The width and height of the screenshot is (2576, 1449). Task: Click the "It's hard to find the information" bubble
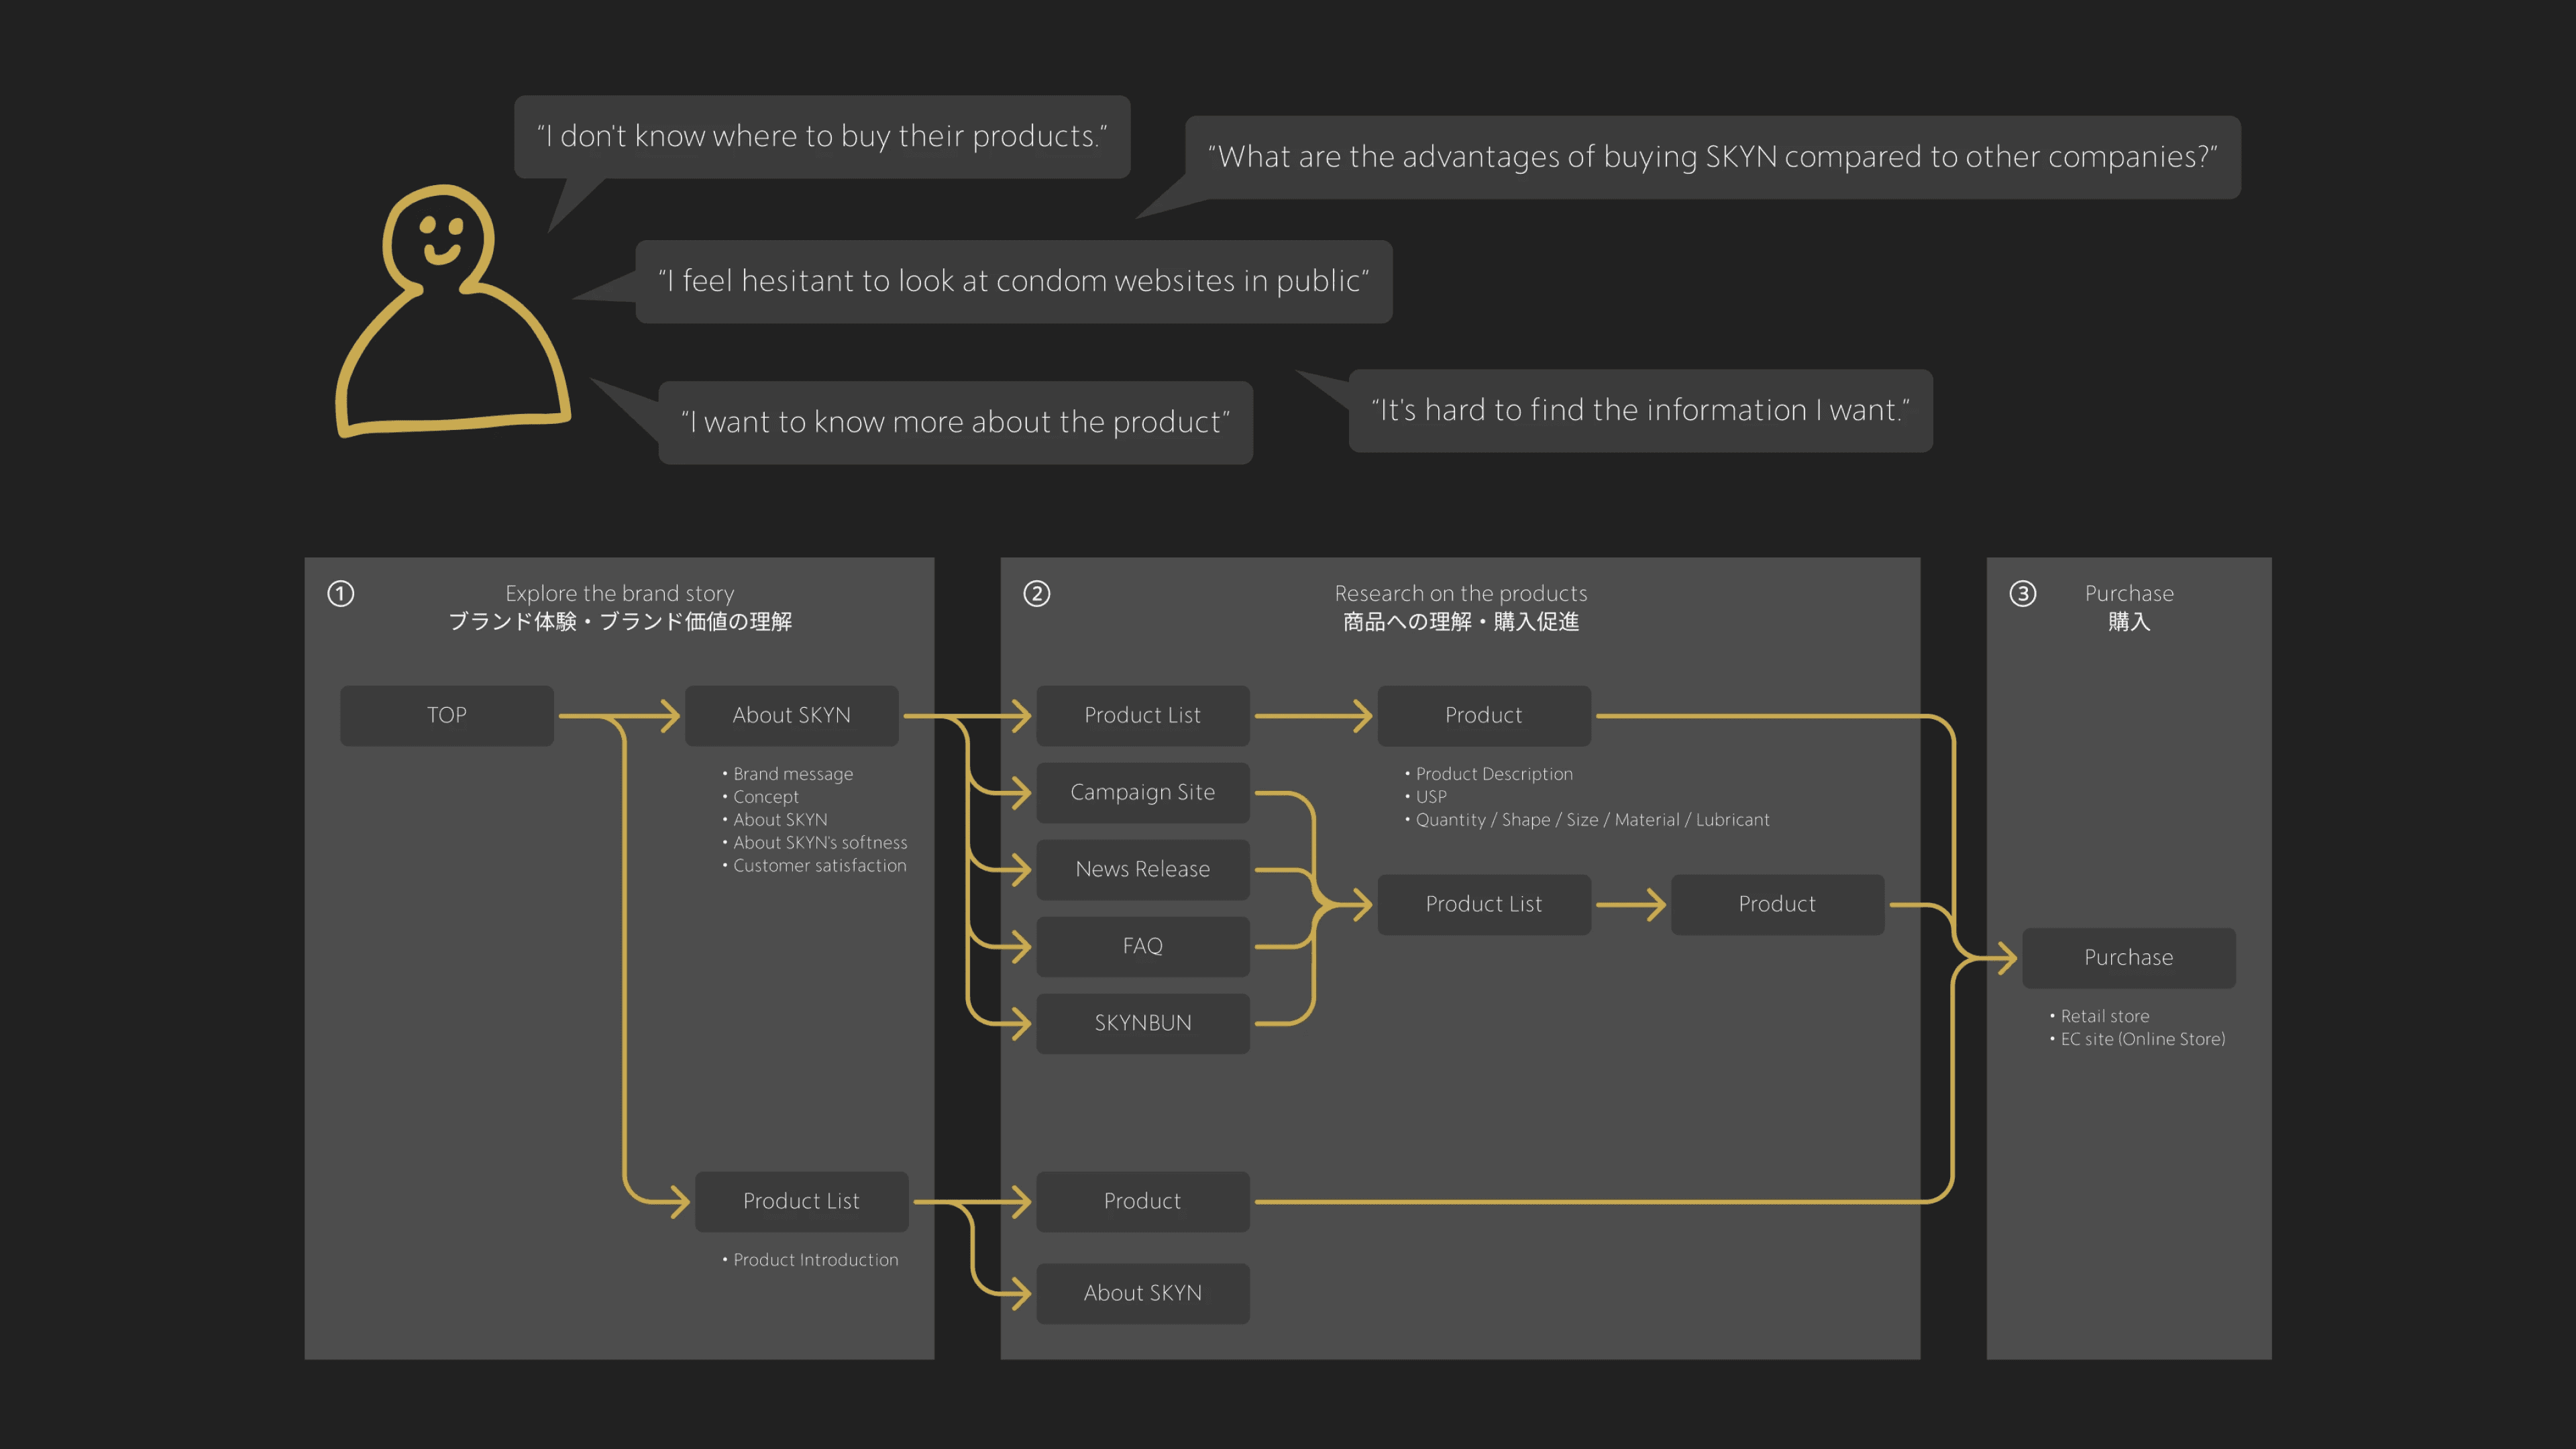(x=1640, y=411)
